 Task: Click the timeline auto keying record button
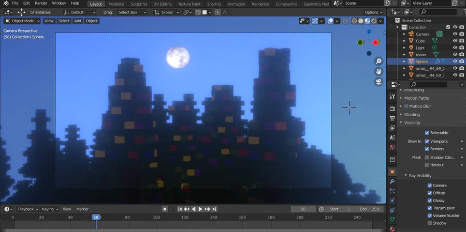(x=165, y=209)
